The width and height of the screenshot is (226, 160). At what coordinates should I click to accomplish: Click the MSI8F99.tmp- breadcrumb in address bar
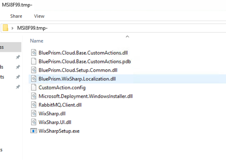point(32,28)
